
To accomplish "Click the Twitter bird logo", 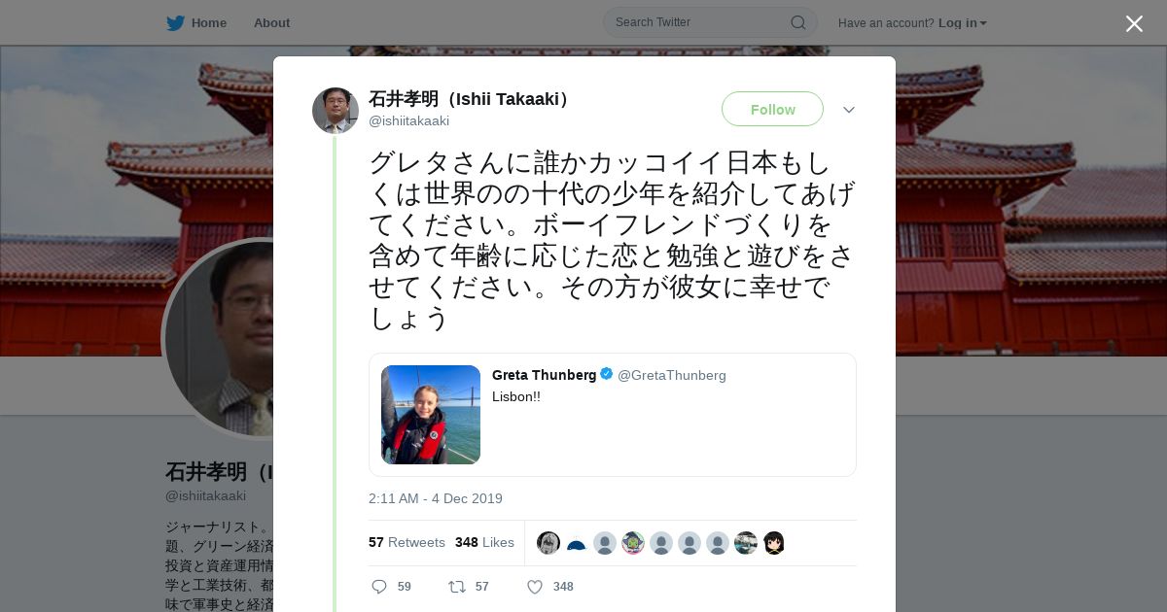I will click(175, 23).
